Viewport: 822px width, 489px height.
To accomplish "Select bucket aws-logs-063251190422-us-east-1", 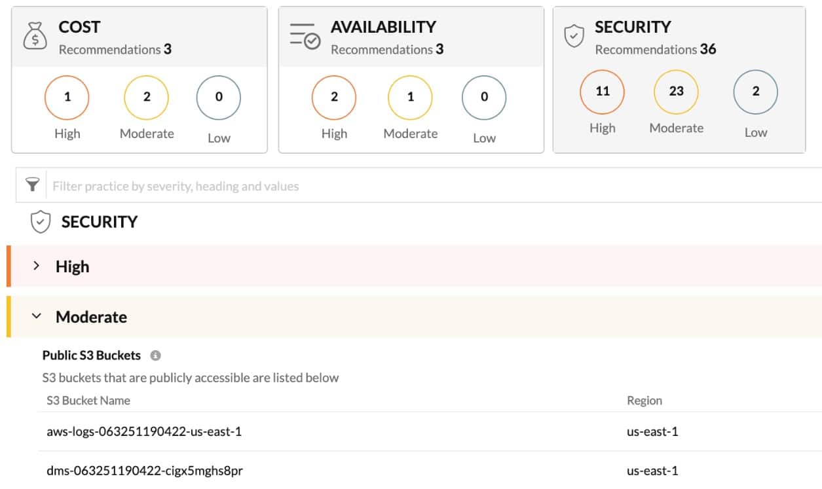I will coord(144,431).
